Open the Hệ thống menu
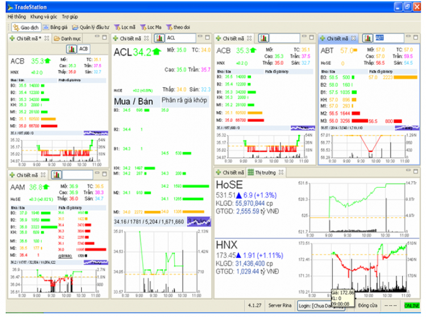 (x=16, y=17)
